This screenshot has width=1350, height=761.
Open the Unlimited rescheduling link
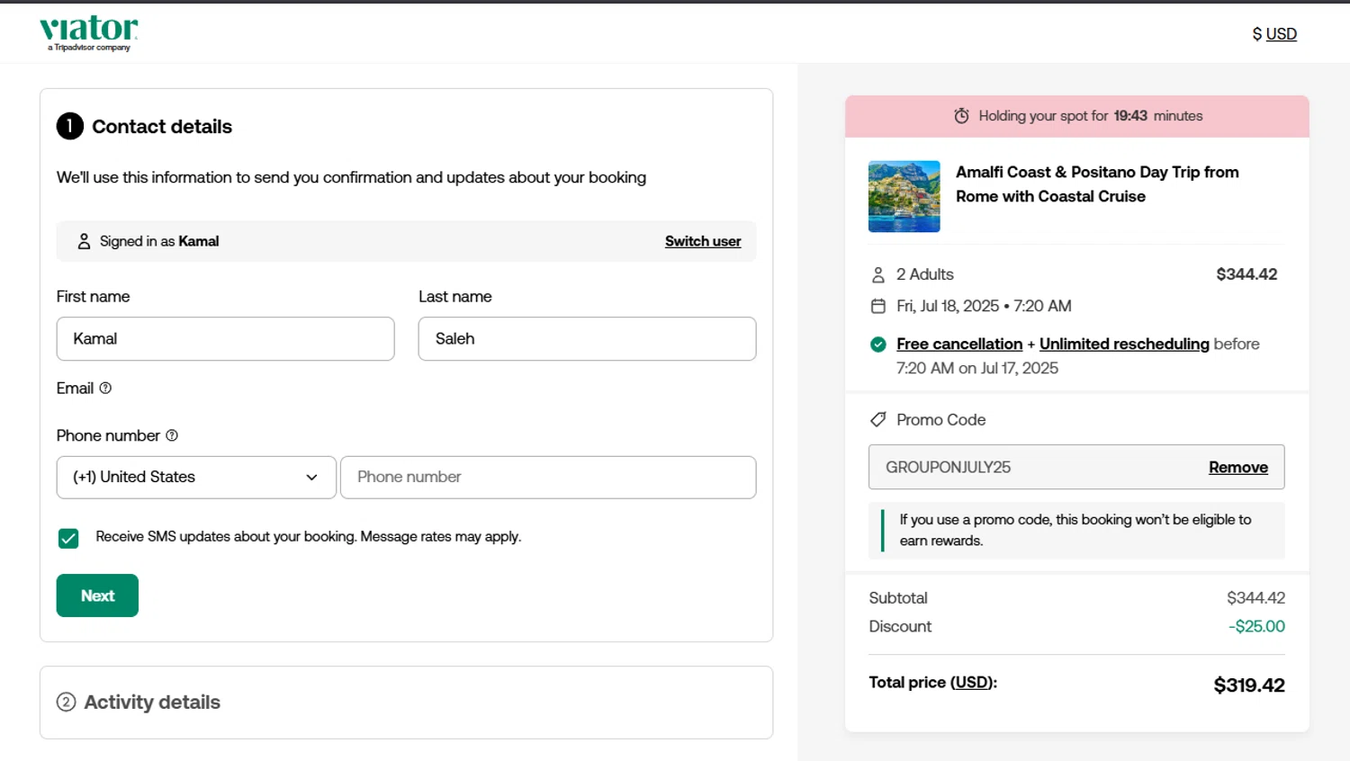coord(1124,344)
